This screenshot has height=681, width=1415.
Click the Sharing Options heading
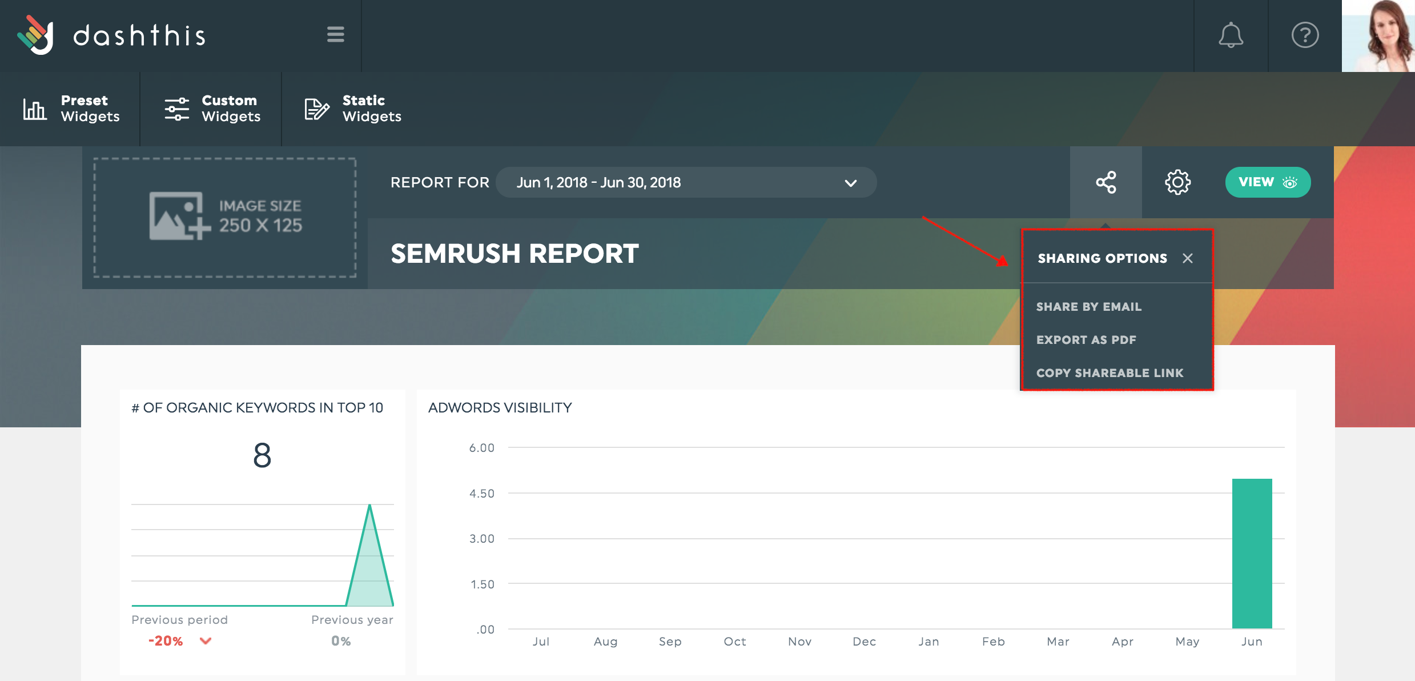click(1102, 258)
